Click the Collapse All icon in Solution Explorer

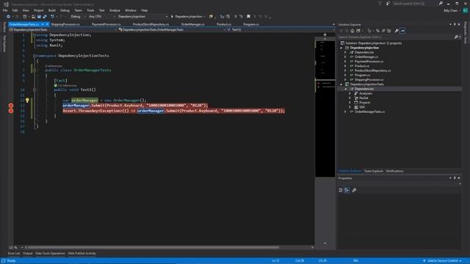click(x=383, y=31)
